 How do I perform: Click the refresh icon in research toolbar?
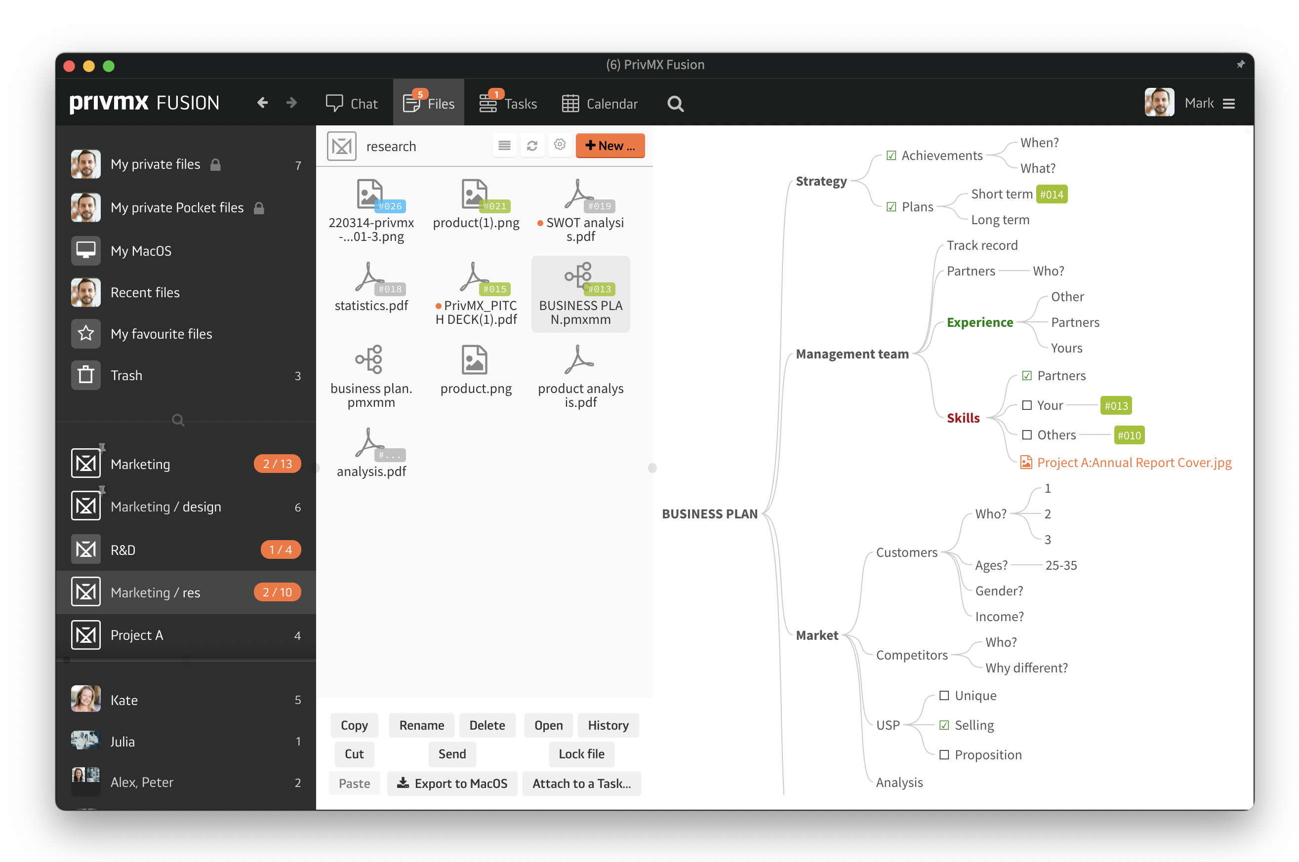531,146
